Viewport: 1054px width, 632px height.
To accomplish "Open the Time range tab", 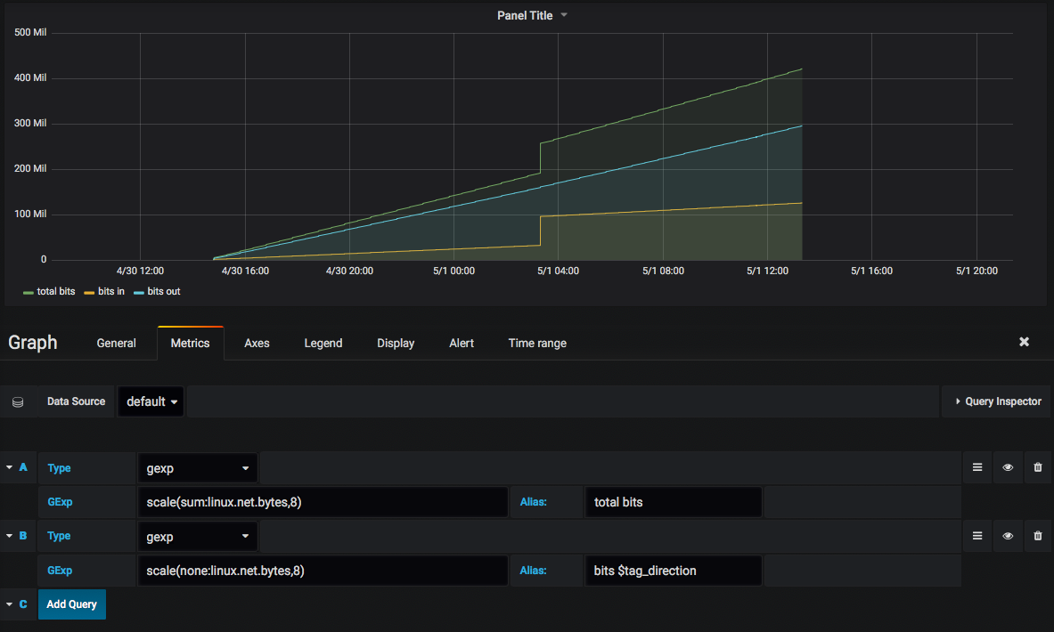I will (x=537, y=343).
